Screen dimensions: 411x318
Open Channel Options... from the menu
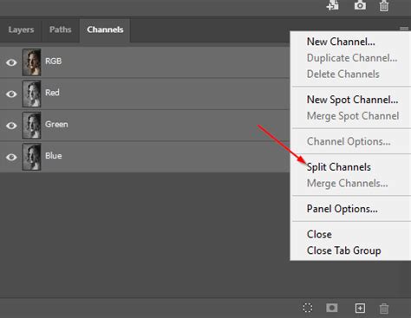[349, 141]
